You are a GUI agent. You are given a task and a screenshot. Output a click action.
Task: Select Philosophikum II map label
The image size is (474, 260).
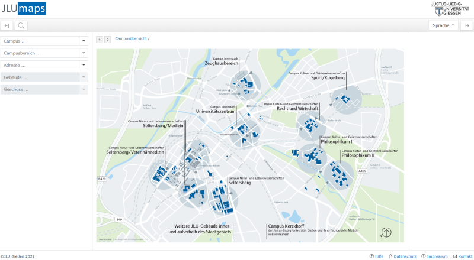click(x=358, y=155)
